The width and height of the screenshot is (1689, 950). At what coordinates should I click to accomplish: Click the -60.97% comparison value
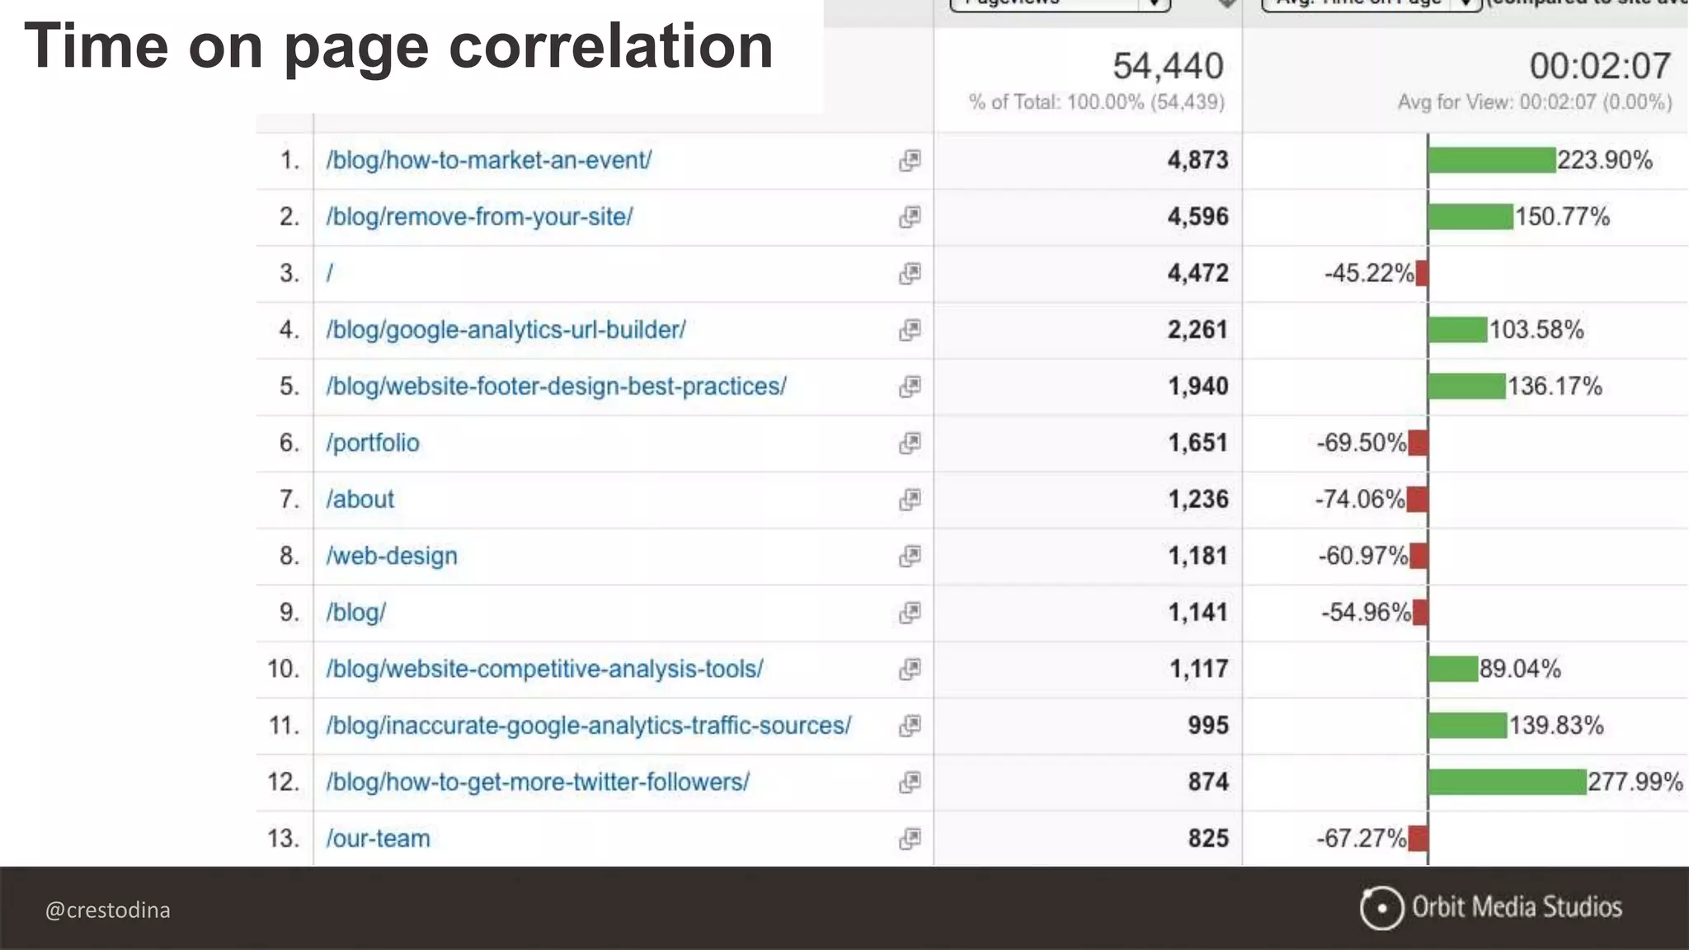click(1362, 556)
